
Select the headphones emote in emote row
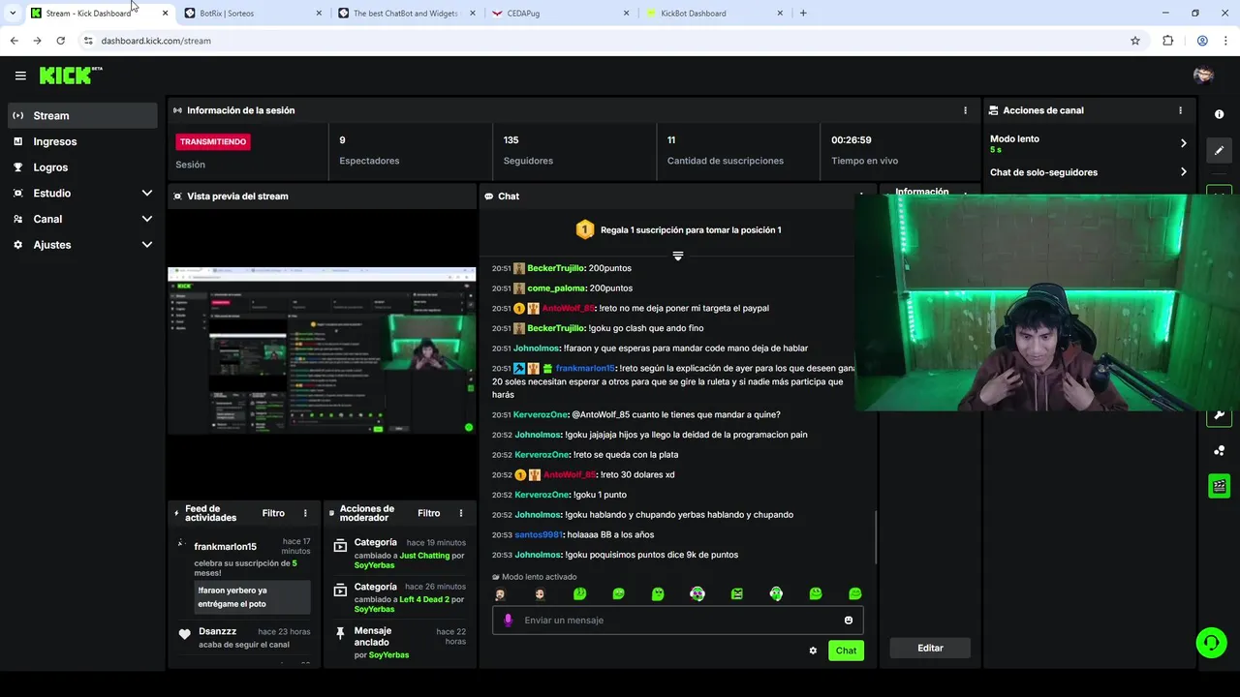[x=776, y=593]
